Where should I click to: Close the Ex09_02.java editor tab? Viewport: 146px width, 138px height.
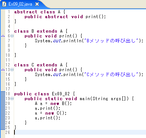[x=37, y=4]
